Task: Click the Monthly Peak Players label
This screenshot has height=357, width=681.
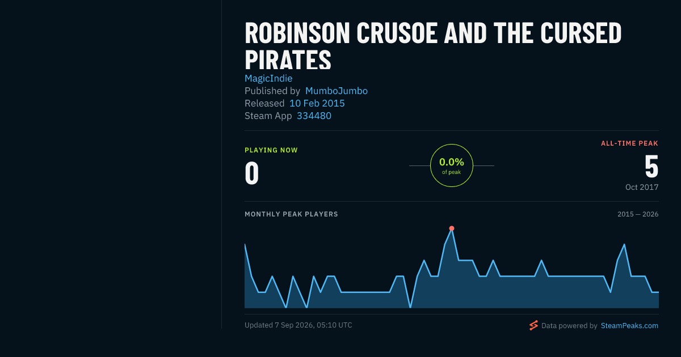Action: [x=291, y=214]
